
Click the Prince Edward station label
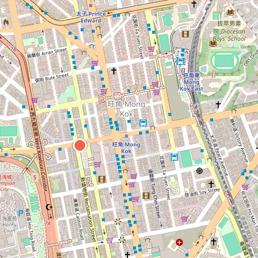point(91,17)
